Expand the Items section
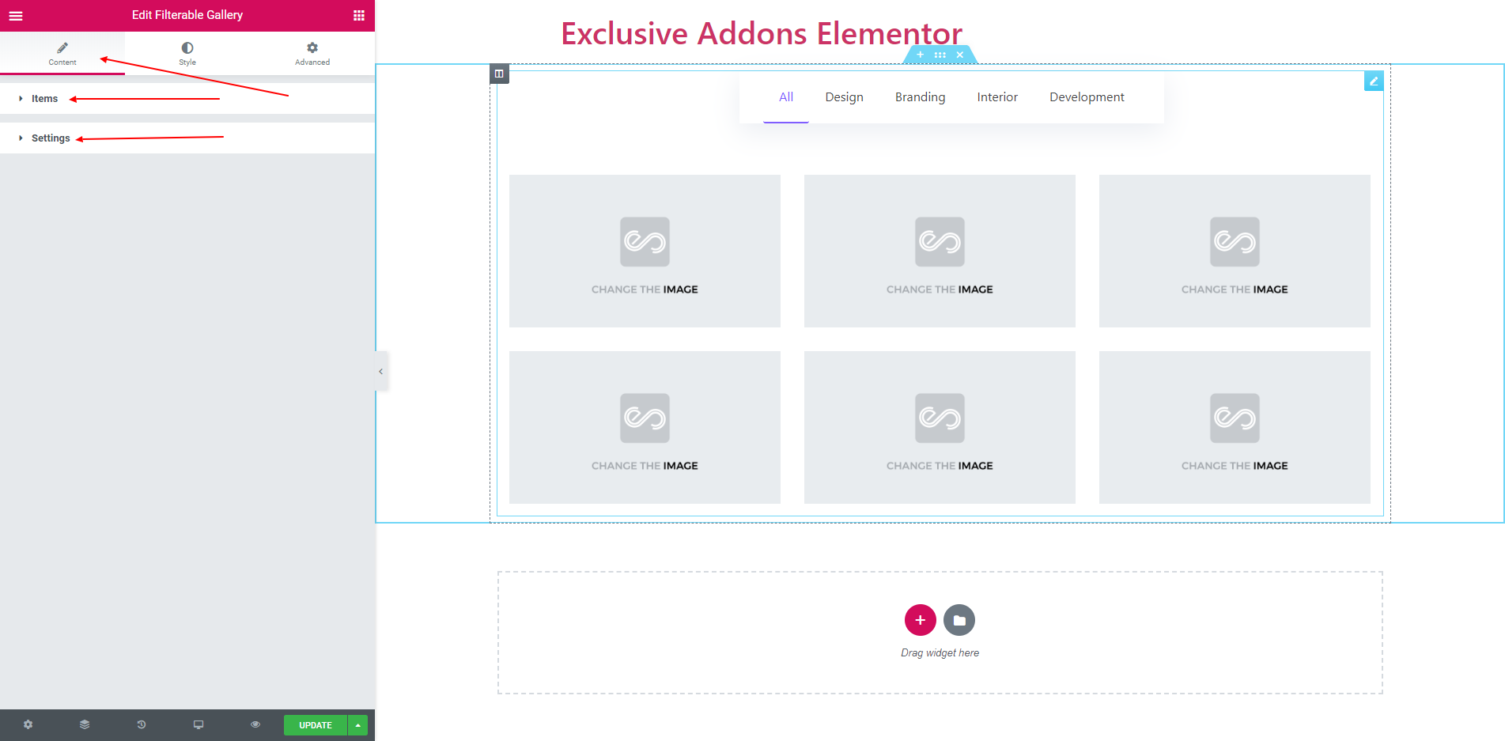The width and height of the screenshot is (1505, 741). pos(187,99)
